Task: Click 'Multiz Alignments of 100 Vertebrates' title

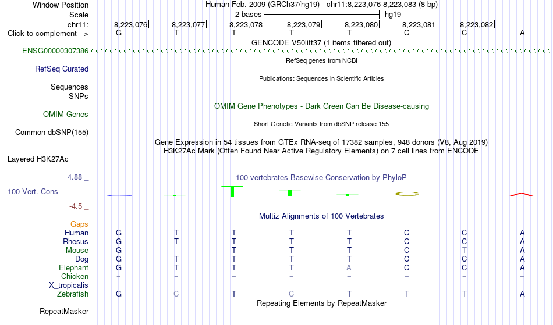Action: click(x=321, y=216)
